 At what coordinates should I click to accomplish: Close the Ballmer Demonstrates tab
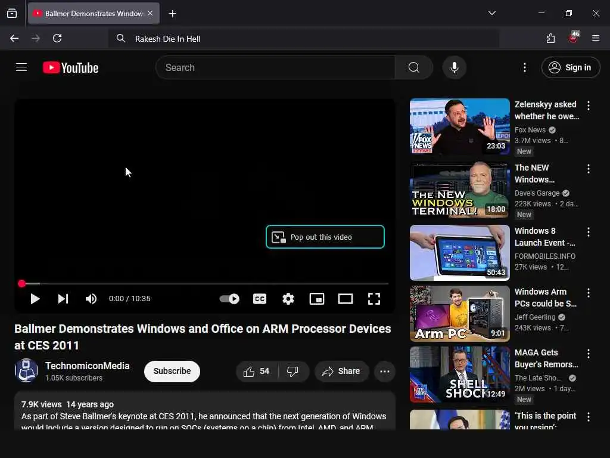(x=150, y=13)
